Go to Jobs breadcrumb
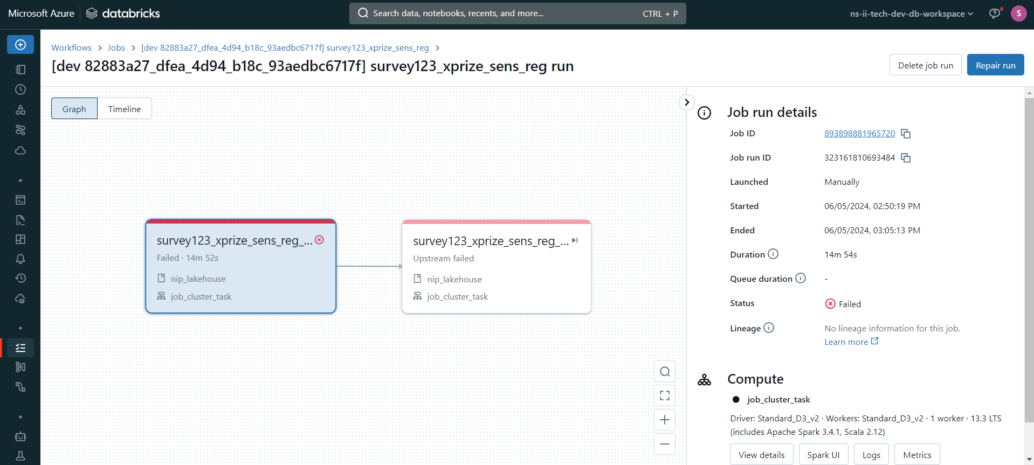 116,47
